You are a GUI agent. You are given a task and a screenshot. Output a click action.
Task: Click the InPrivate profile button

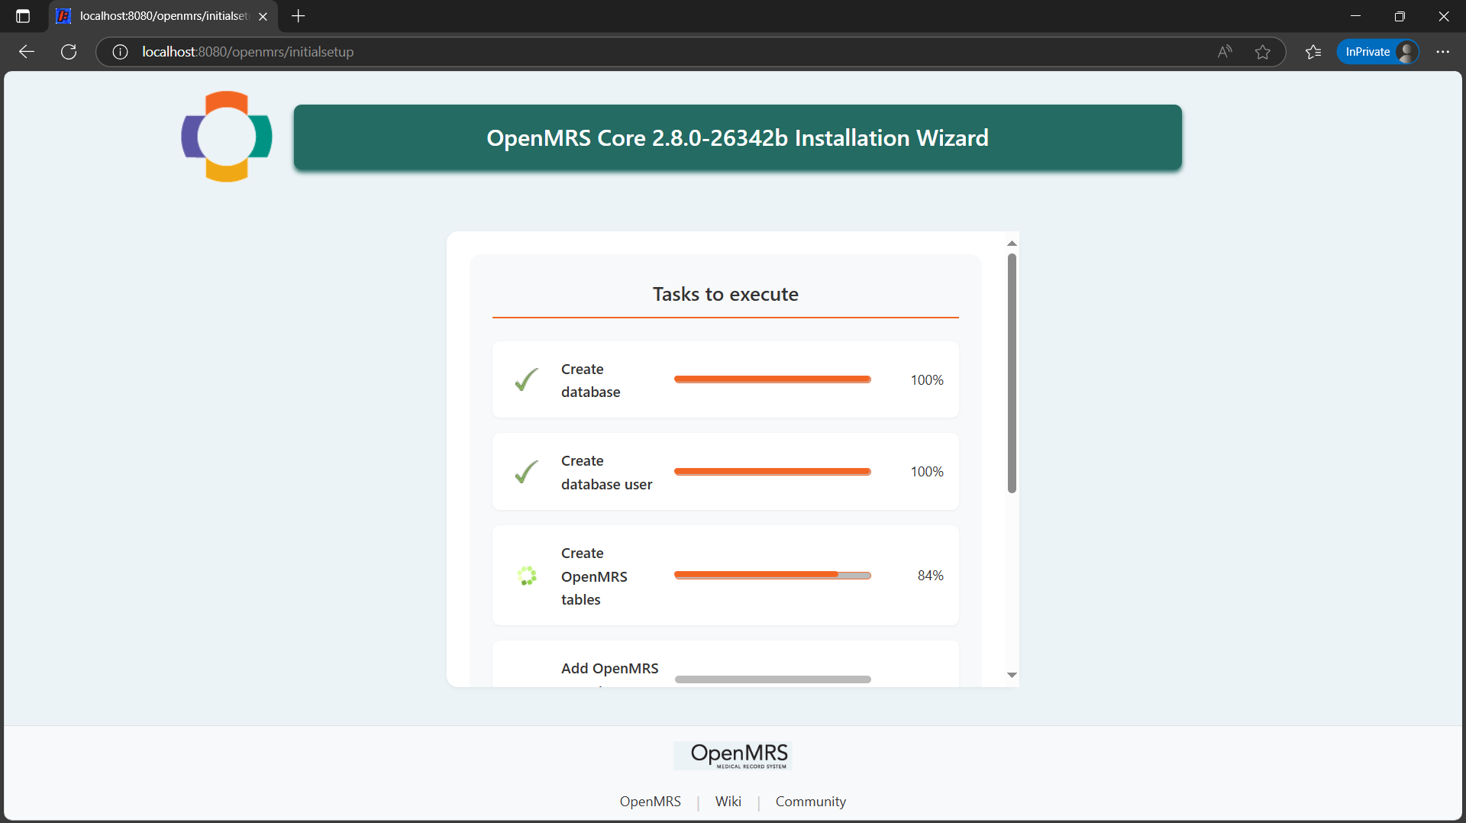tap(1378, 52)
